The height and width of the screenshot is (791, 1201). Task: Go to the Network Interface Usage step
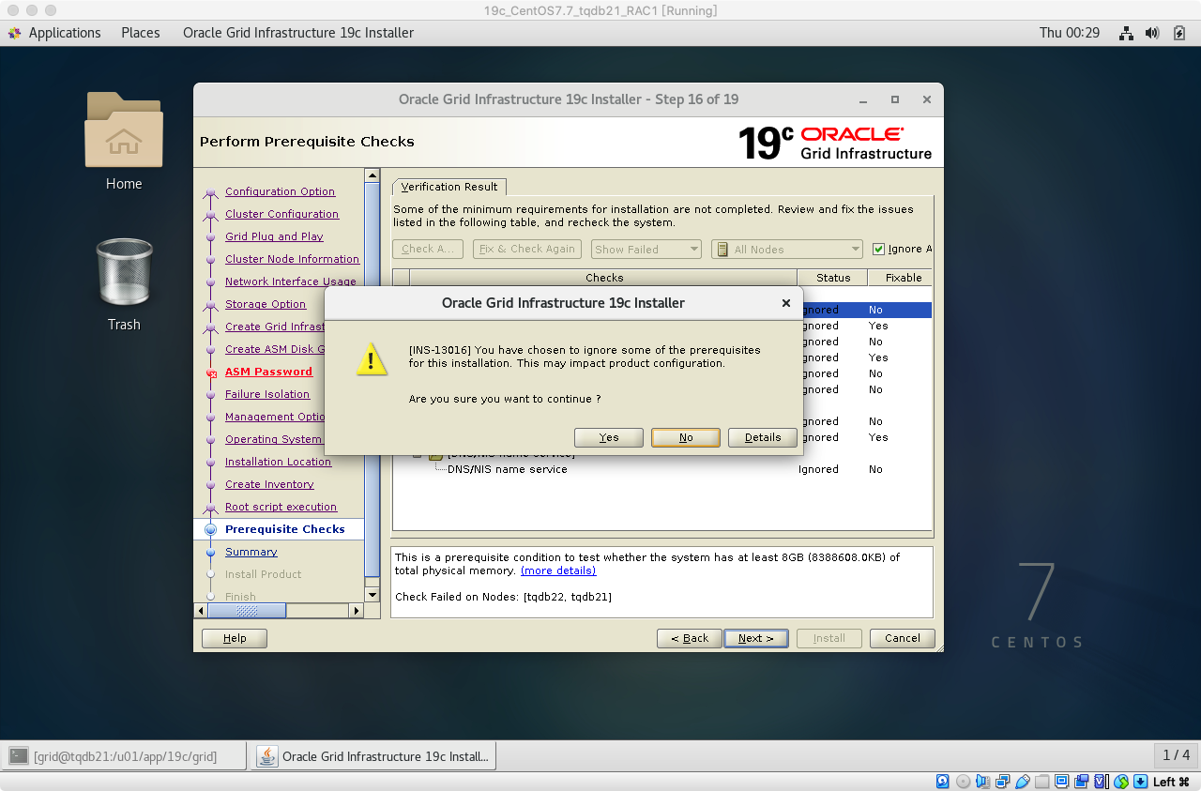point(291,281)
